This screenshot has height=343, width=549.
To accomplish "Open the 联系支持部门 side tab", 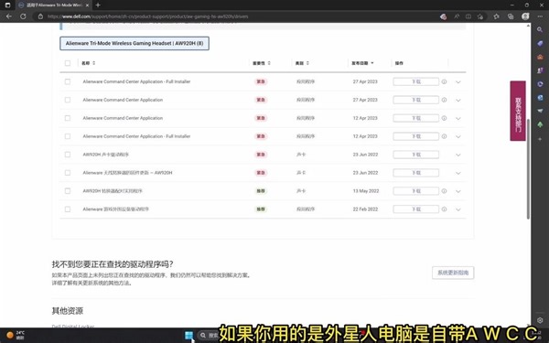I will pos(518,111).
